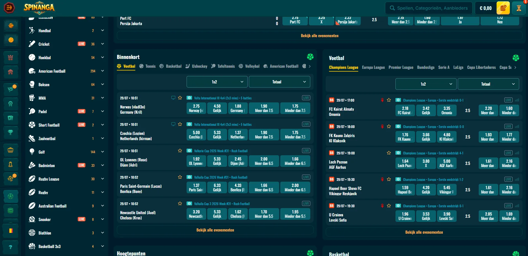The height and width of the screenshot is (256, 528).
Task: Favorite Newcastle United vs Chelsea star
Action: tap(180, 203)
